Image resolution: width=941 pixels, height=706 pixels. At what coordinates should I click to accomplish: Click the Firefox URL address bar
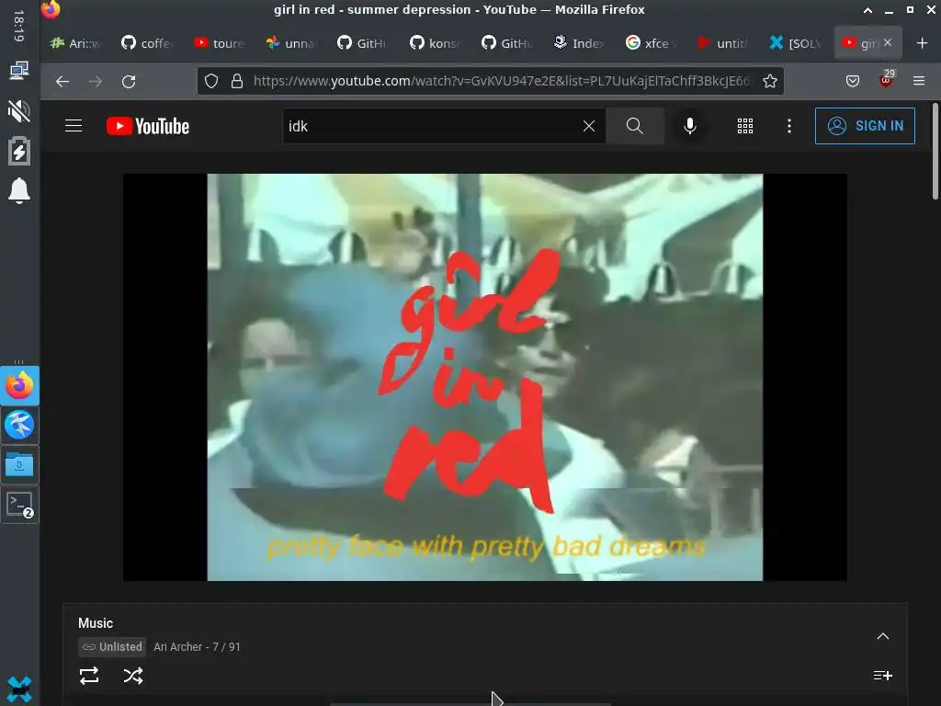coord(502,81)
